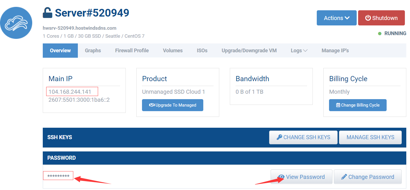Go to the Manage IP's tab
The image size is (410, 190).
coord(335,51)
